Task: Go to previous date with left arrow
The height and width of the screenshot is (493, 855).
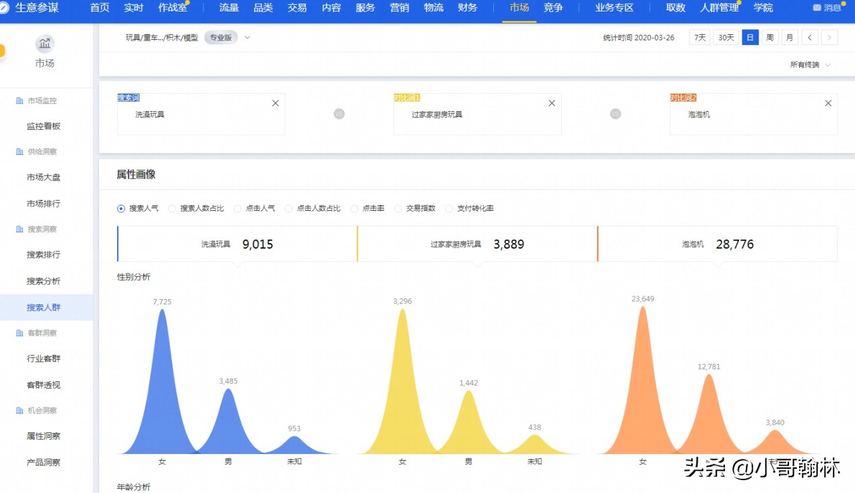Action: tap(810, 38)
